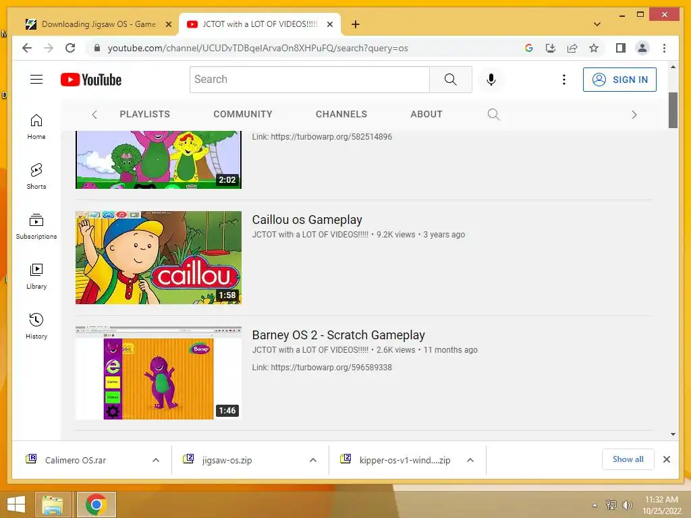Toggle Chrome side panel
The width and height of the screenshot is (691, 518).
[621, 48]
